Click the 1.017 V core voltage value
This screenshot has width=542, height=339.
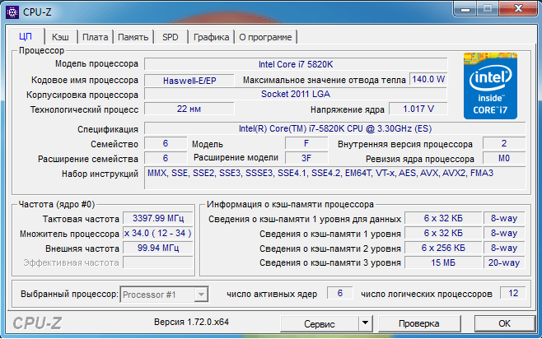point(418,109)
